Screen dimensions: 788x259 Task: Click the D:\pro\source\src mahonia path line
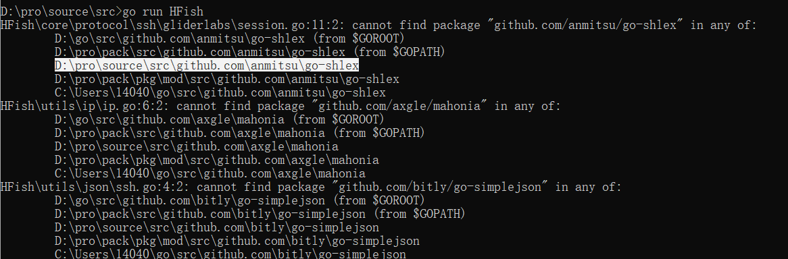pyautogui.click(x=197, y=146)
